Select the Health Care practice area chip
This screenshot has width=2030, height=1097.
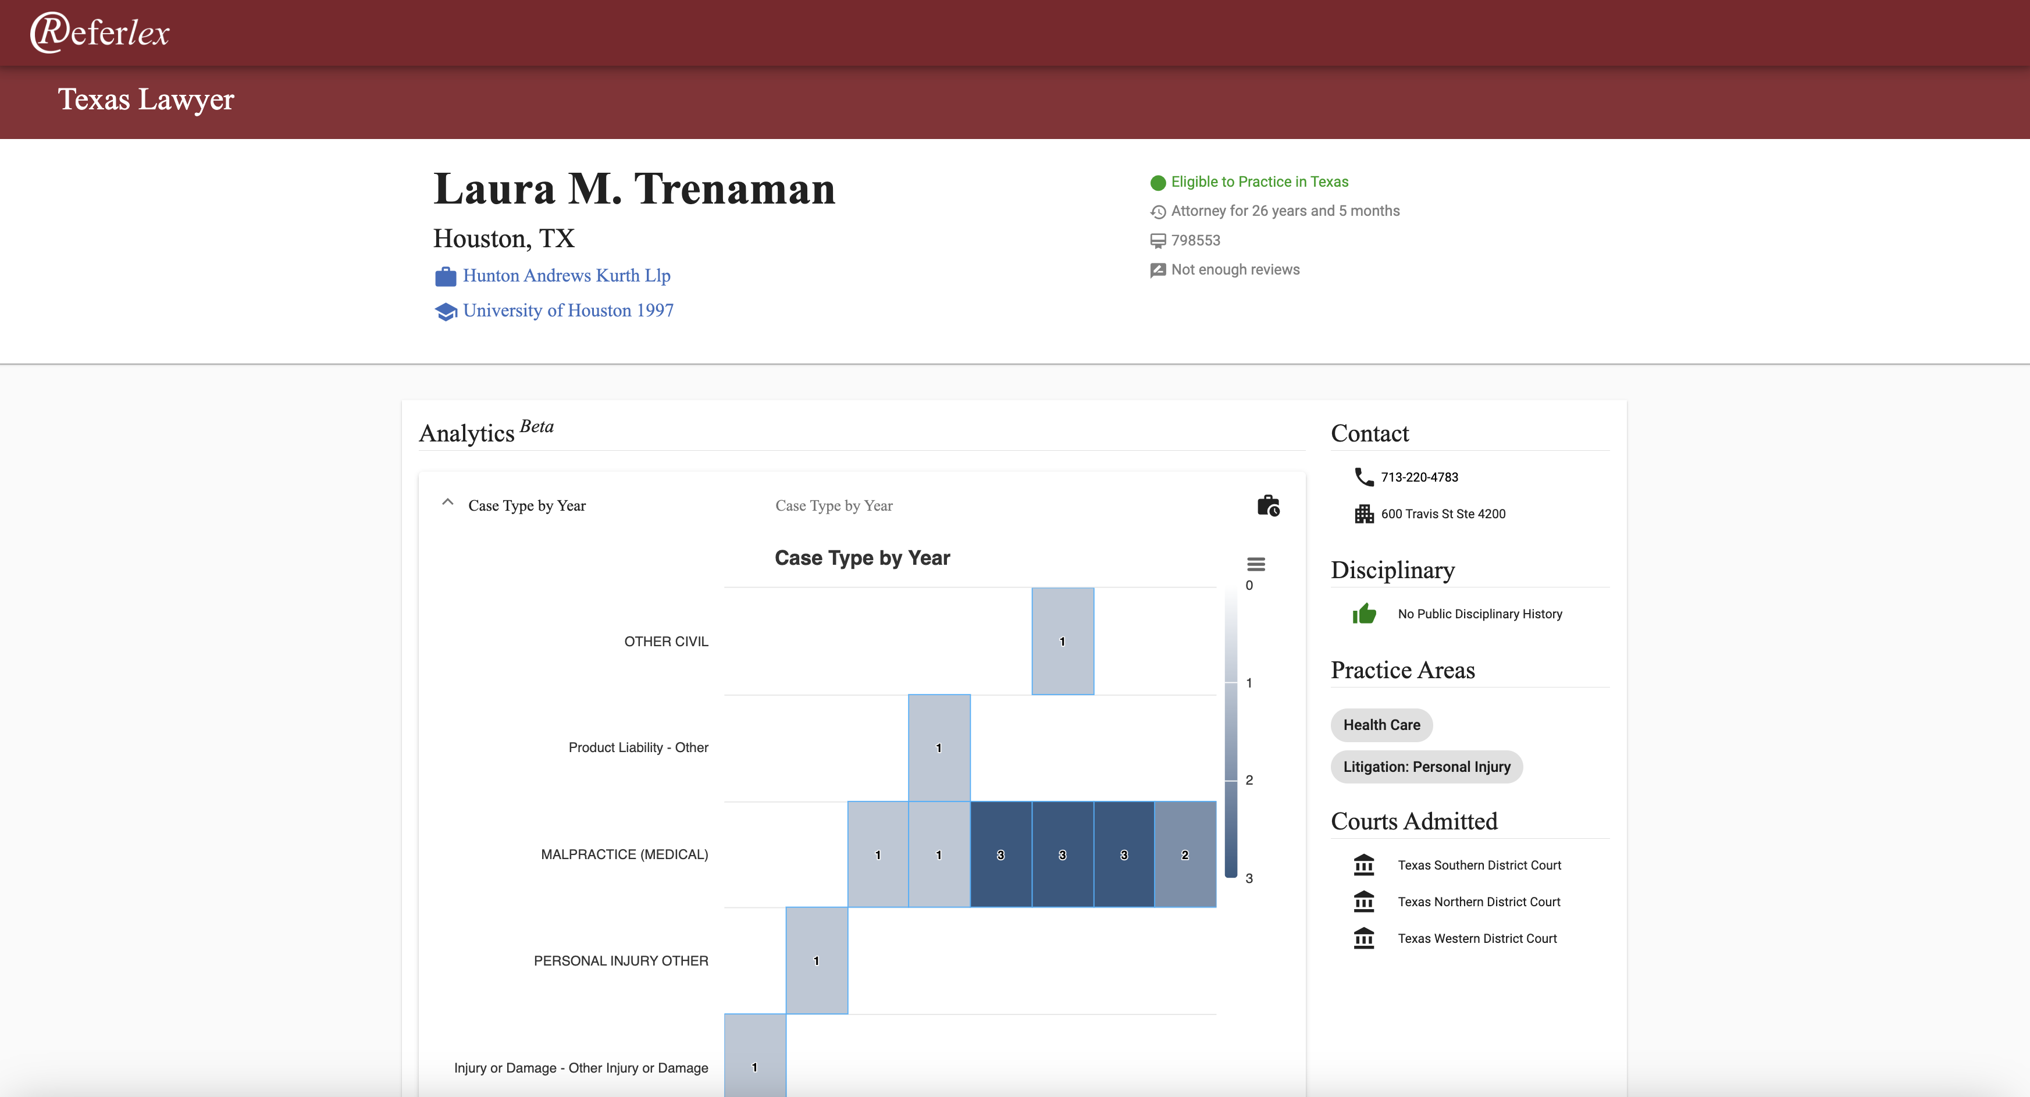tap(1381, 725)
